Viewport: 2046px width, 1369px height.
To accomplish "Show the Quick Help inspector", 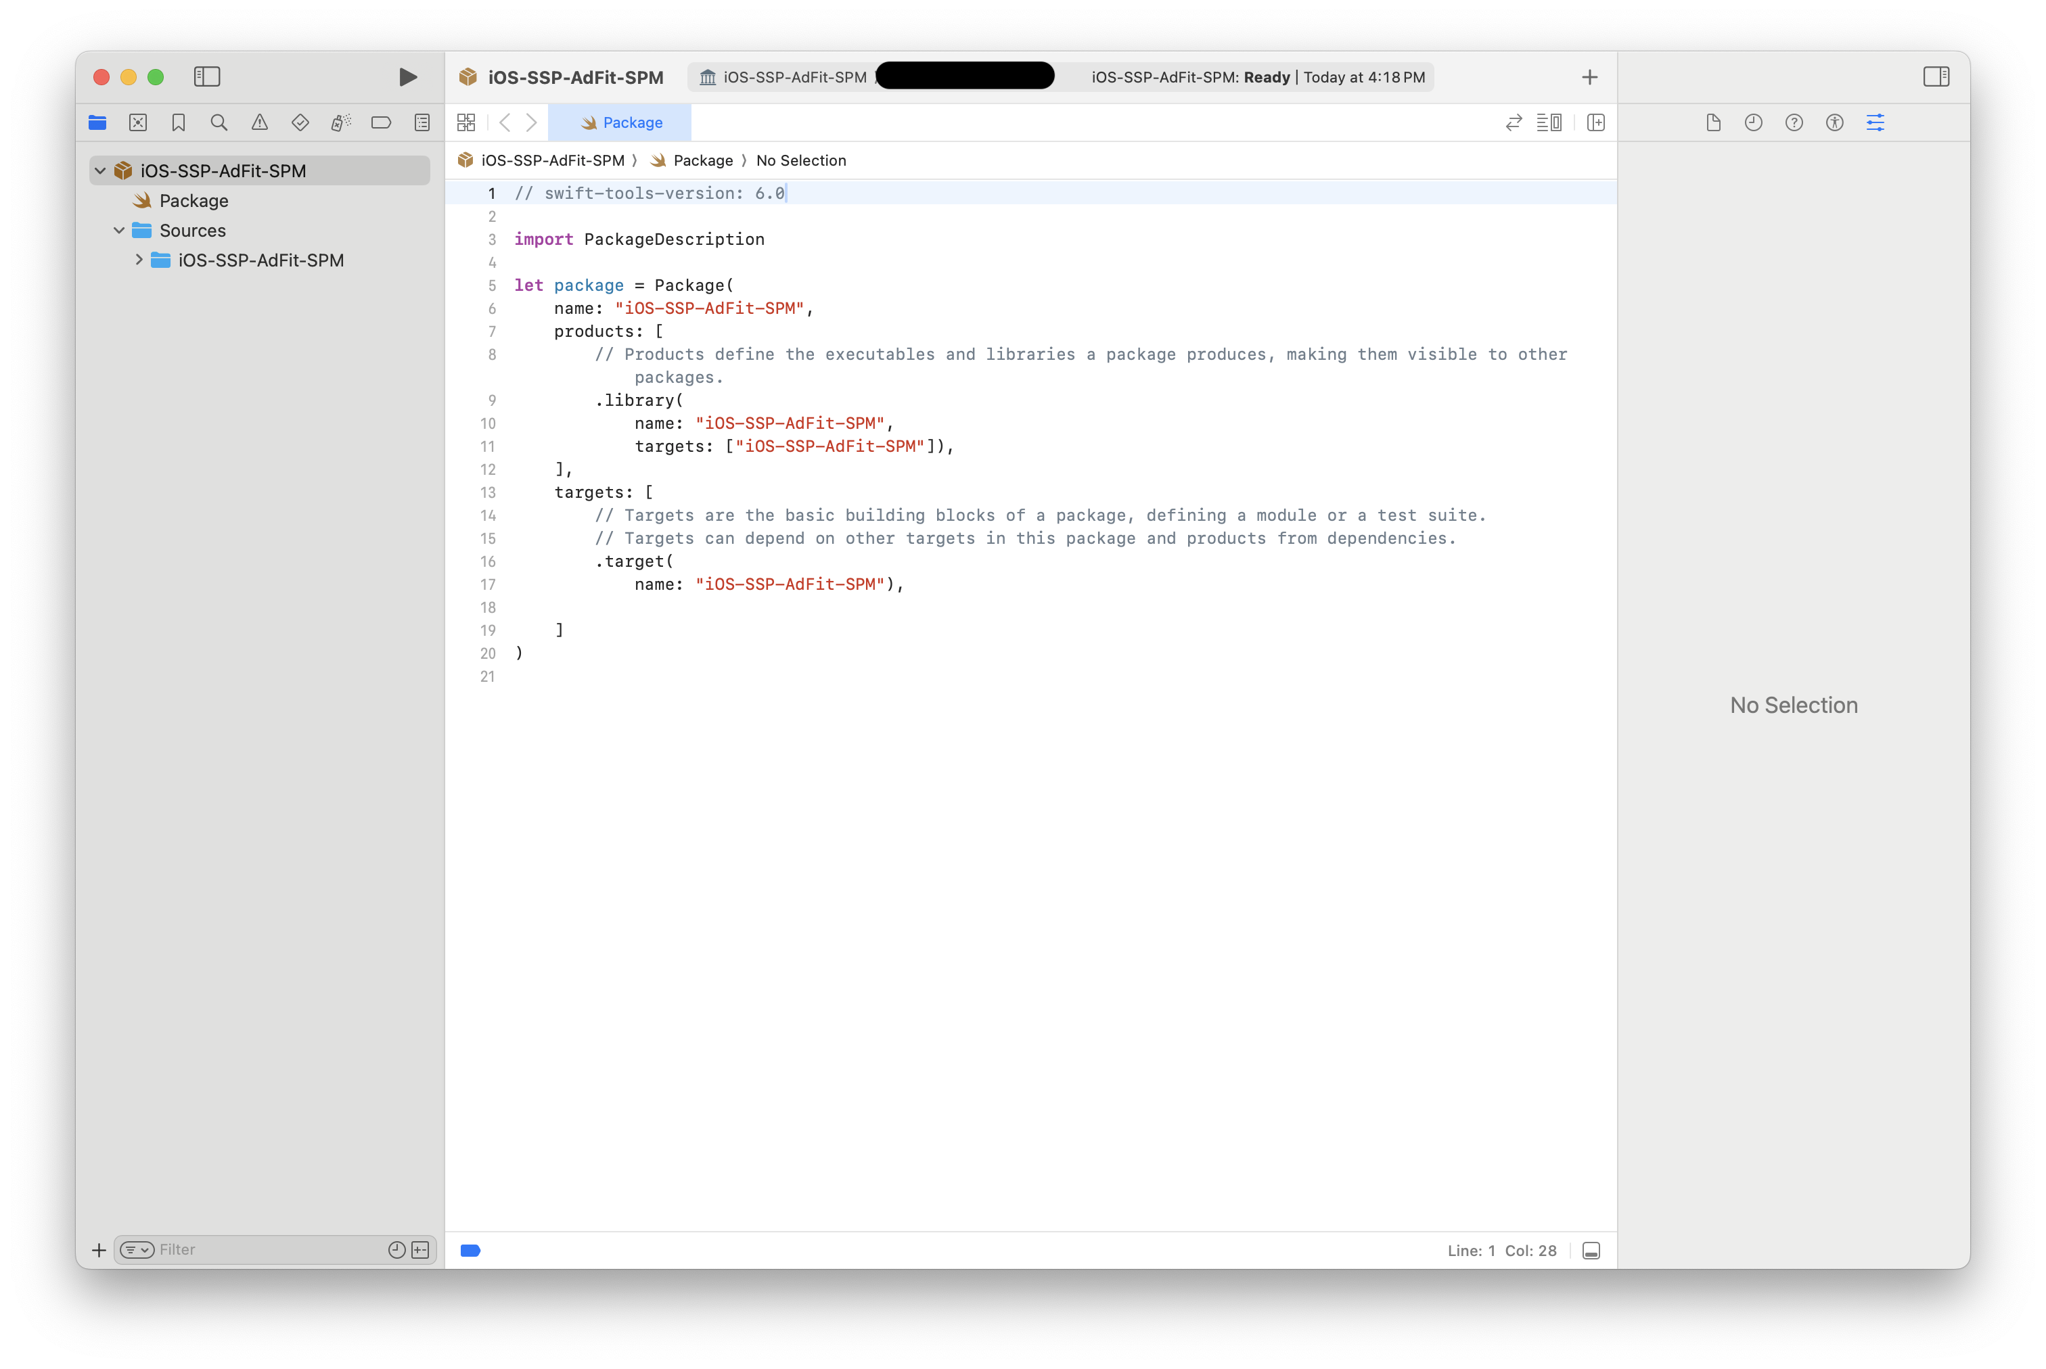I will pos(1794,123).
